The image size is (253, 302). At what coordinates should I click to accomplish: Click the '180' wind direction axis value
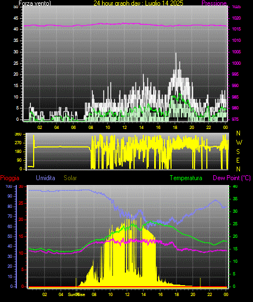tap(18, 152)
